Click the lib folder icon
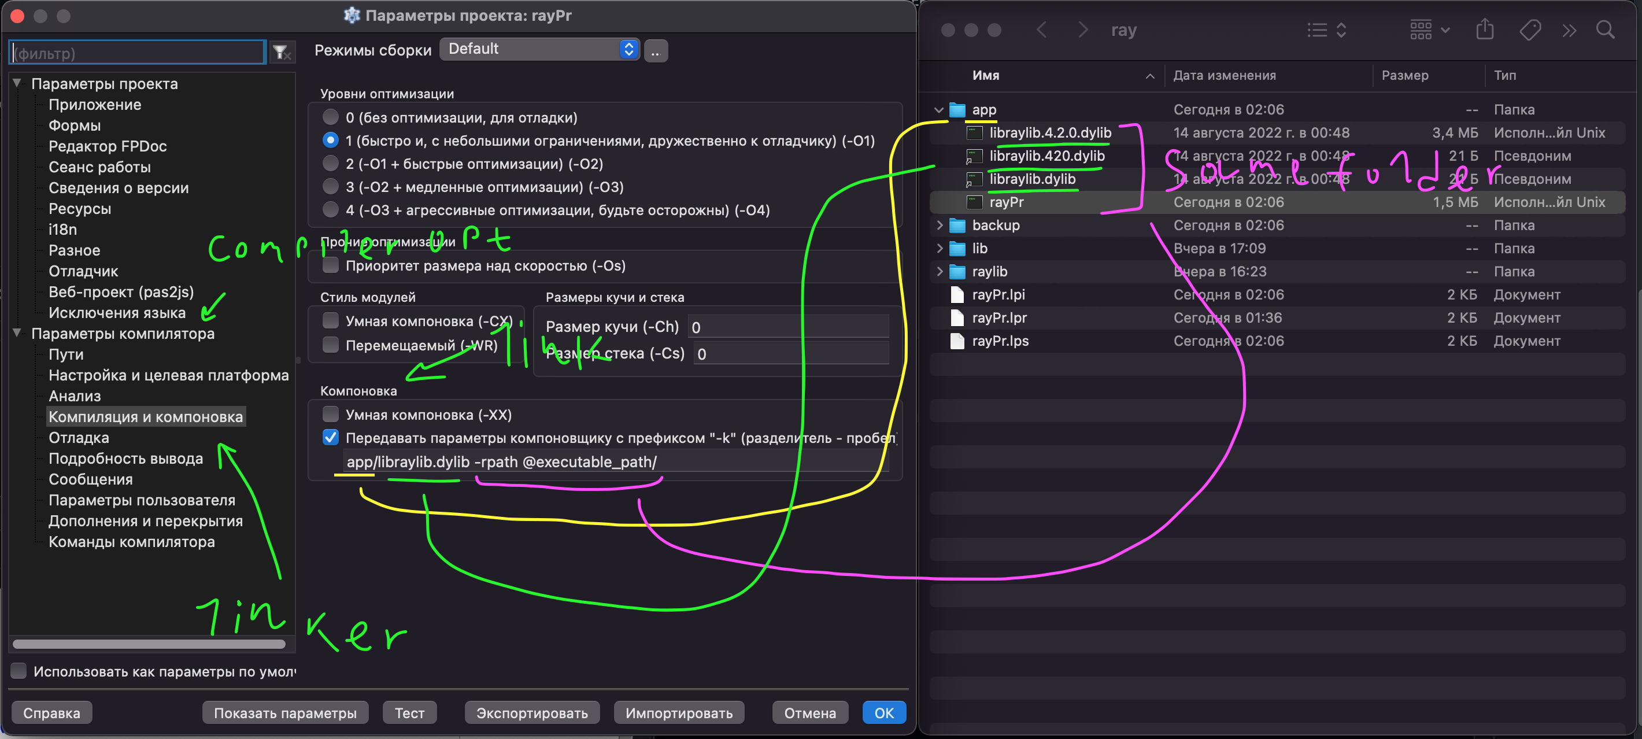This screenshot has width=1642, height=739. (957, 249)
